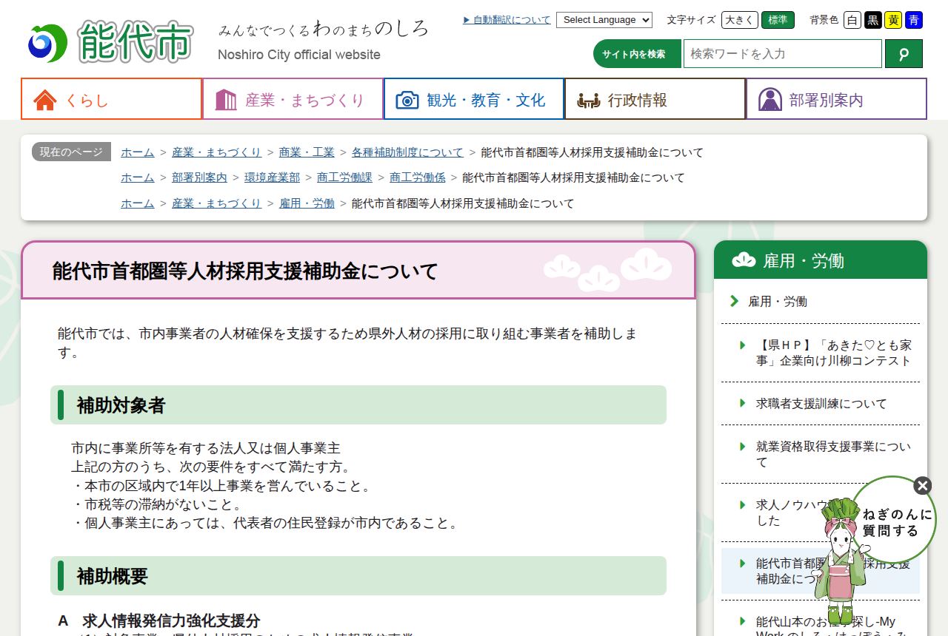The height and width of the screenshot is (636, 948).
Task: Click the Noshiro City official website text
Action: [299, 55]
